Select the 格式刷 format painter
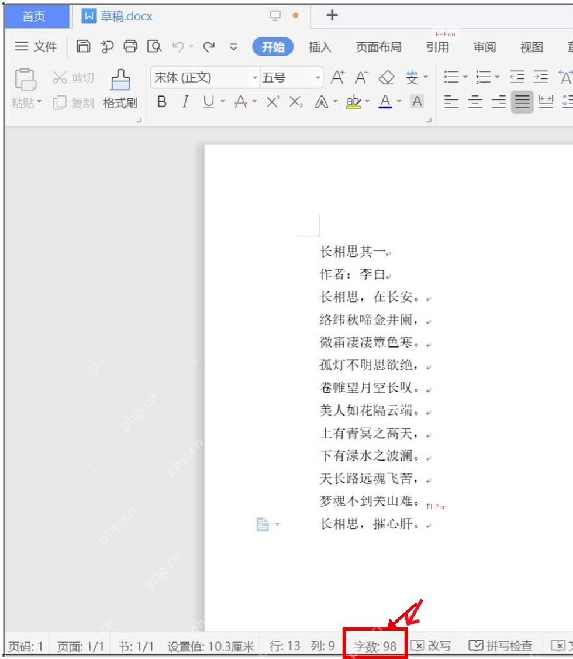 click(x=120, y=89)
